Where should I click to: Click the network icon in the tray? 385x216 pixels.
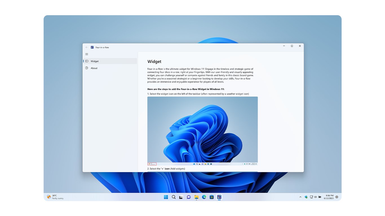(x=311, y=197)
